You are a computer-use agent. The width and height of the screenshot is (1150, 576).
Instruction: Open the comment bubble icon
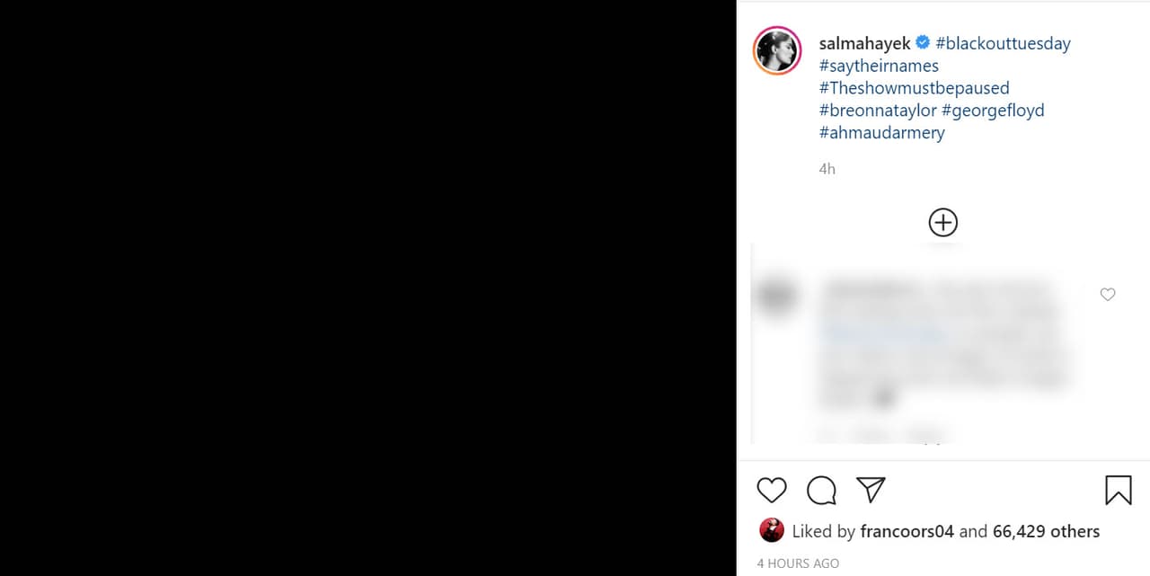point(821,490)
